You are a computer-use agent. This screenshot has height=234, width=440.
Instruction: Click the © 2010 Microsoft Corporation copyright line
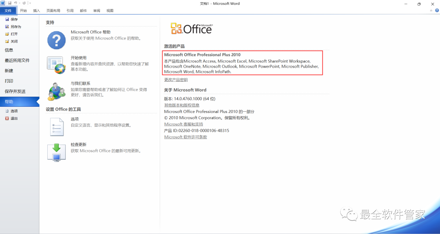(207, 118)
